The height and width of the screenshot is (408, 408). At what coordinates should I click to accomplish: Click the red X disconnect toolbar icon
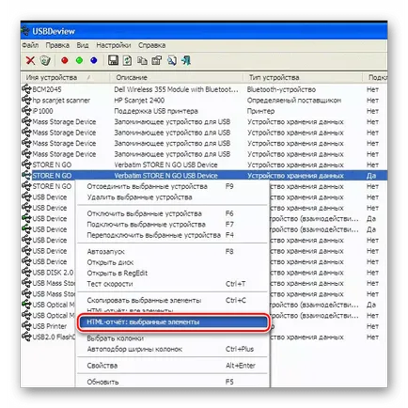click(30, 60)
